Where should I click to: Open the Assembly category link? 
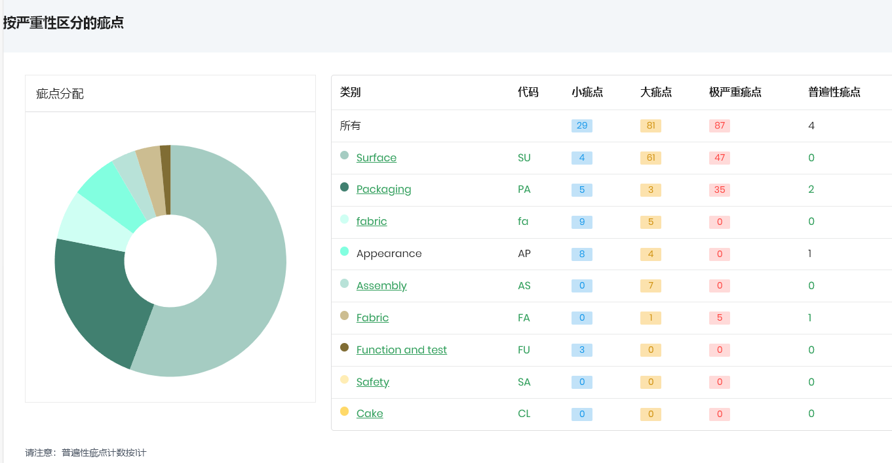[381, 286]
